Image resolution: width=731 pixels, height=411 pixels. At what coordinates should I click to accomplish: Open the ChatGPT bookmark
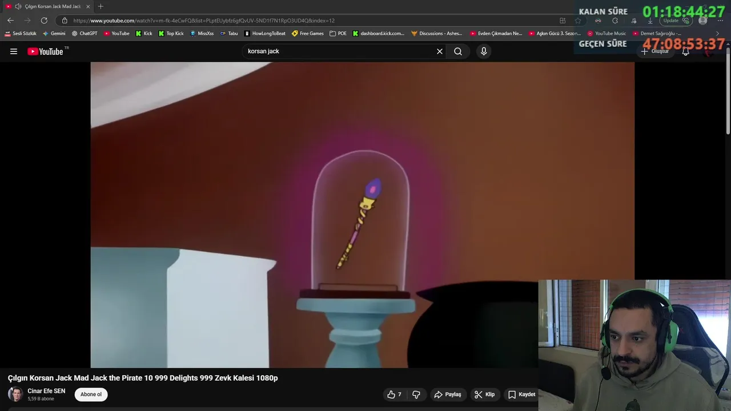click(85, 34)
